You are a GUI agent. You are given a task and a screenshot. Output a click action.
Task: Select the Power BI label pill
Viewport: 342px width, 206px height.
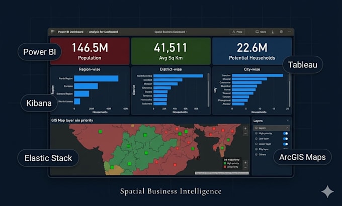coord(39,52)
